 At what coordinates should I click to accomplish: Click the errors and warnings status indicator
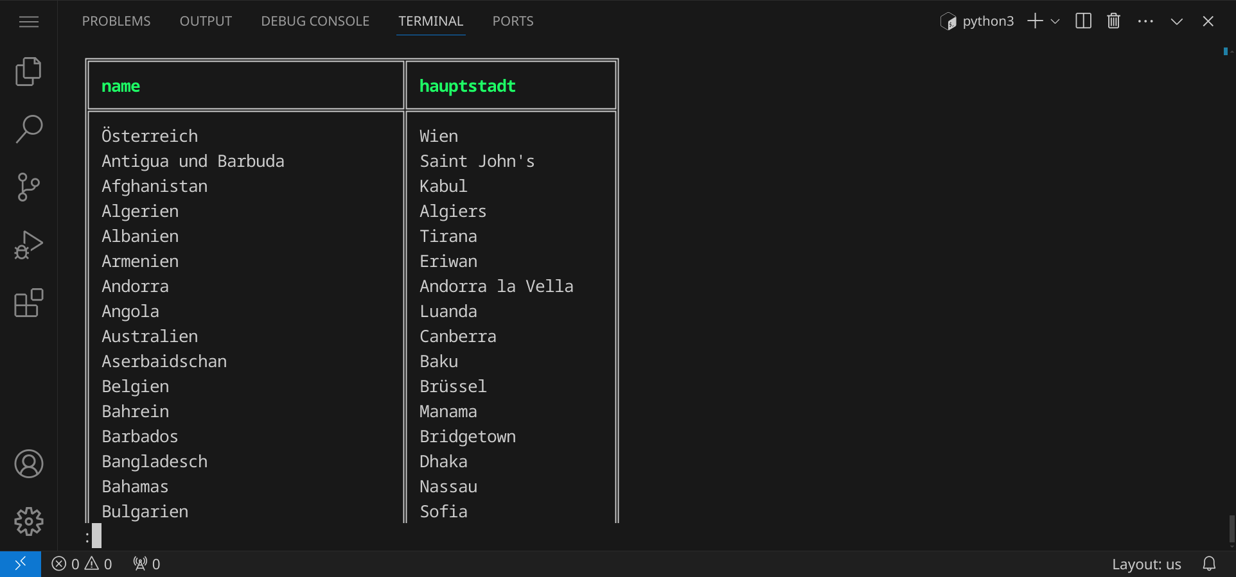point(82,564)
